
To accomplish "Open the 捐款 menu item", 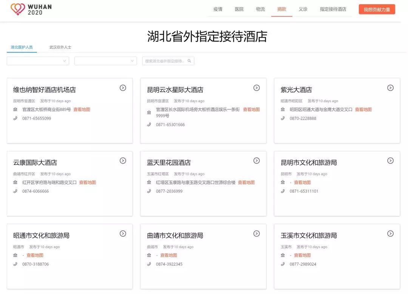I will click(281, 9).
